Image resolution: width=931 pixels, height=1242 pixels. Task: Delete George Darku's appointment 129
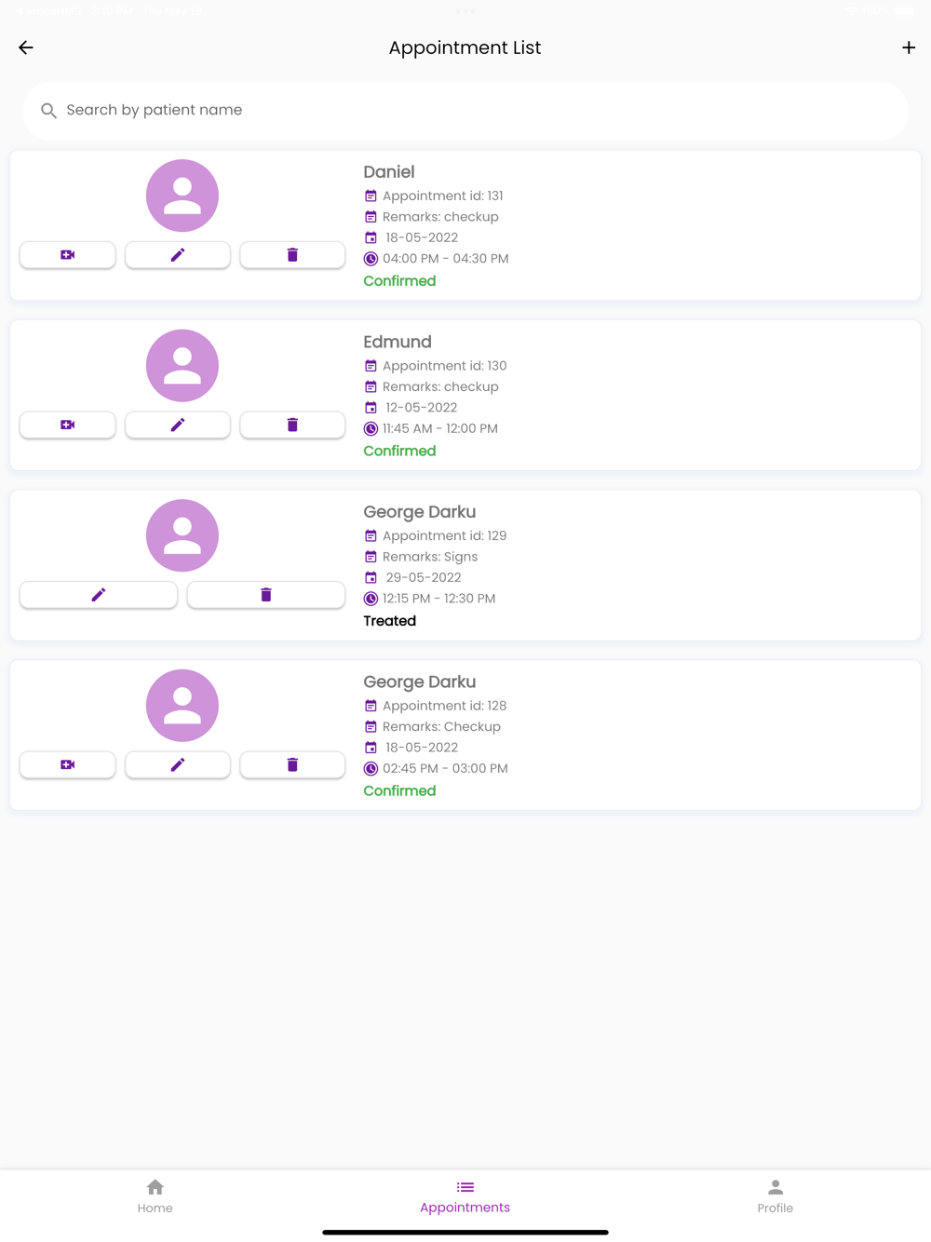[266, 595]
